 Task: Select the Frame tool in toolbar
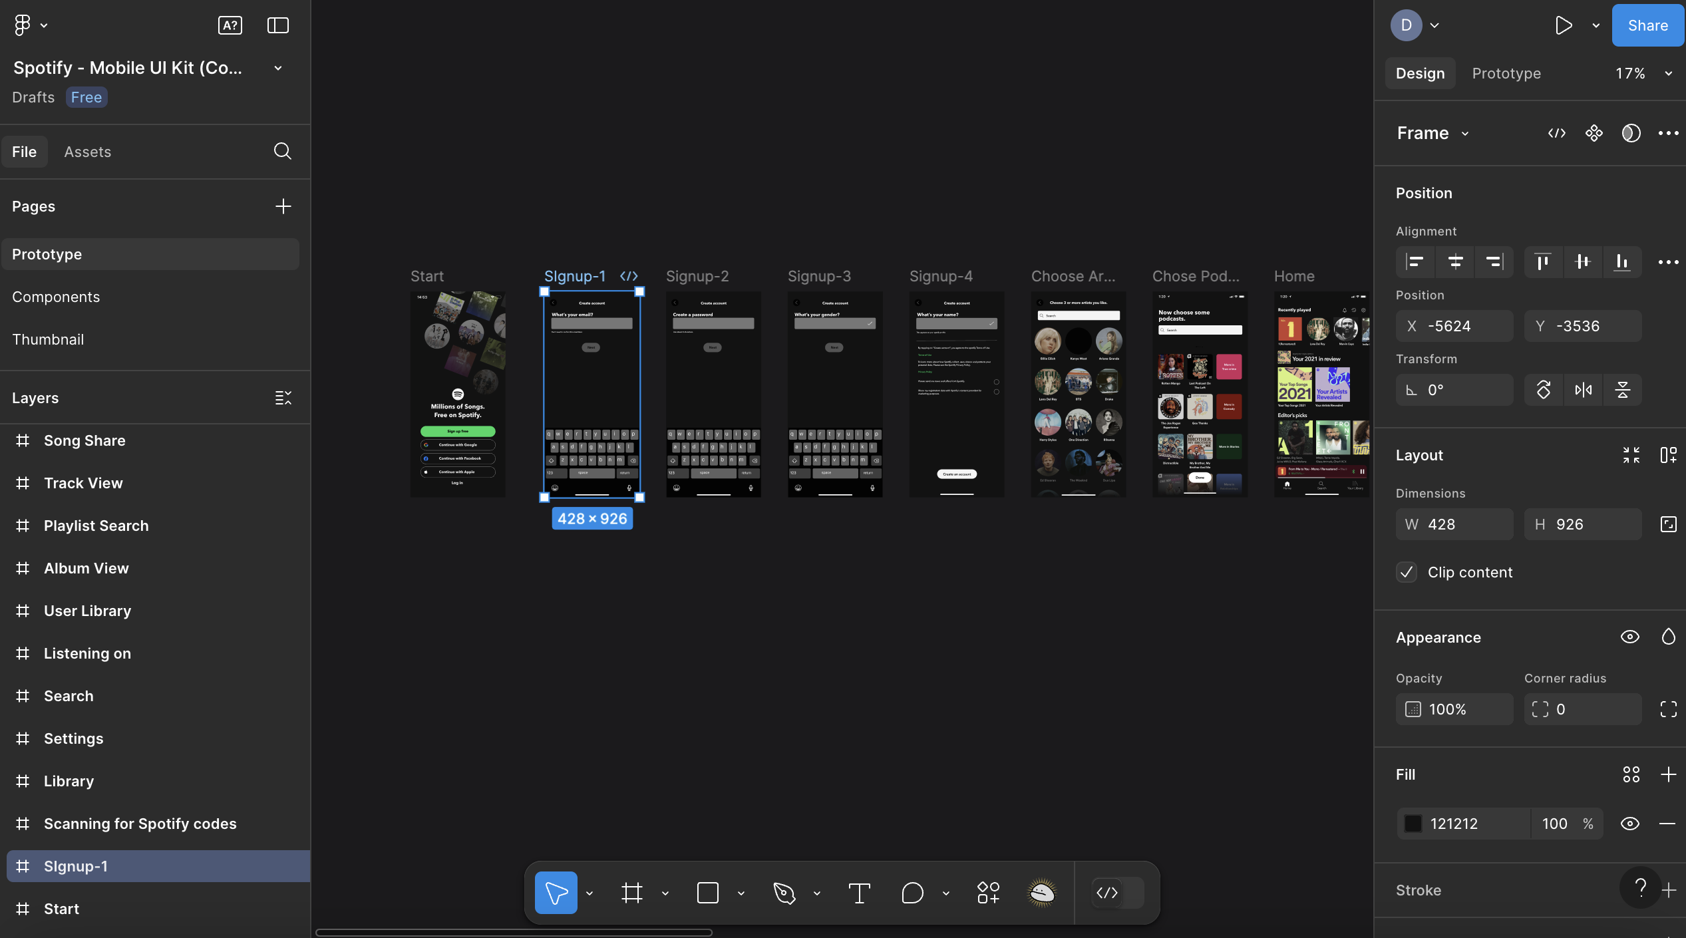click(632, 893)
